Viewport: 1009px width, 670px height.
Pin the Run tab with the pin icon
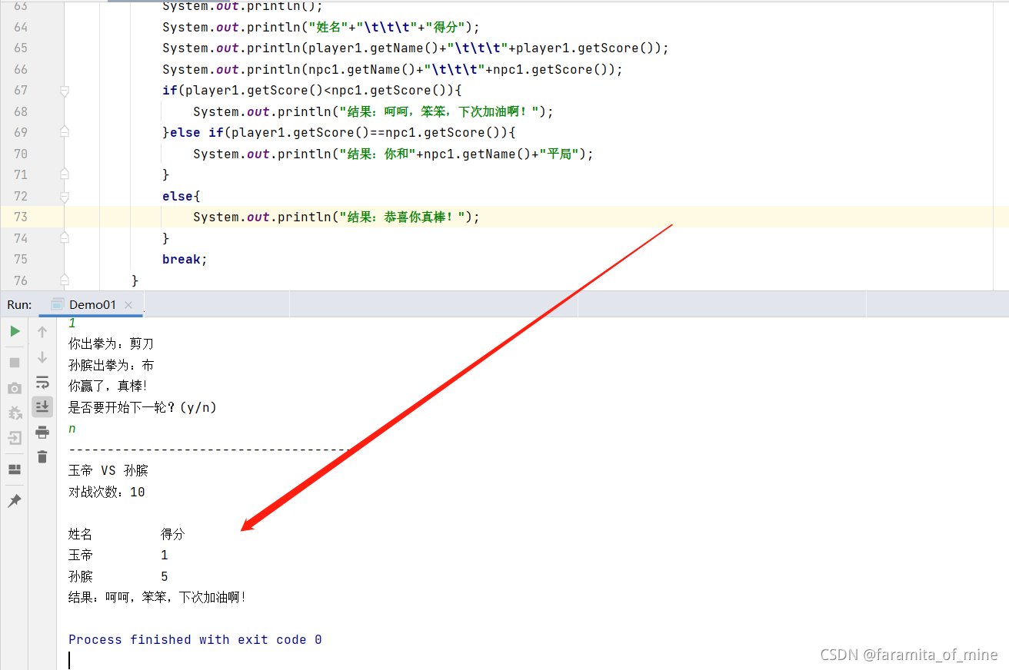tap(15, 501)
